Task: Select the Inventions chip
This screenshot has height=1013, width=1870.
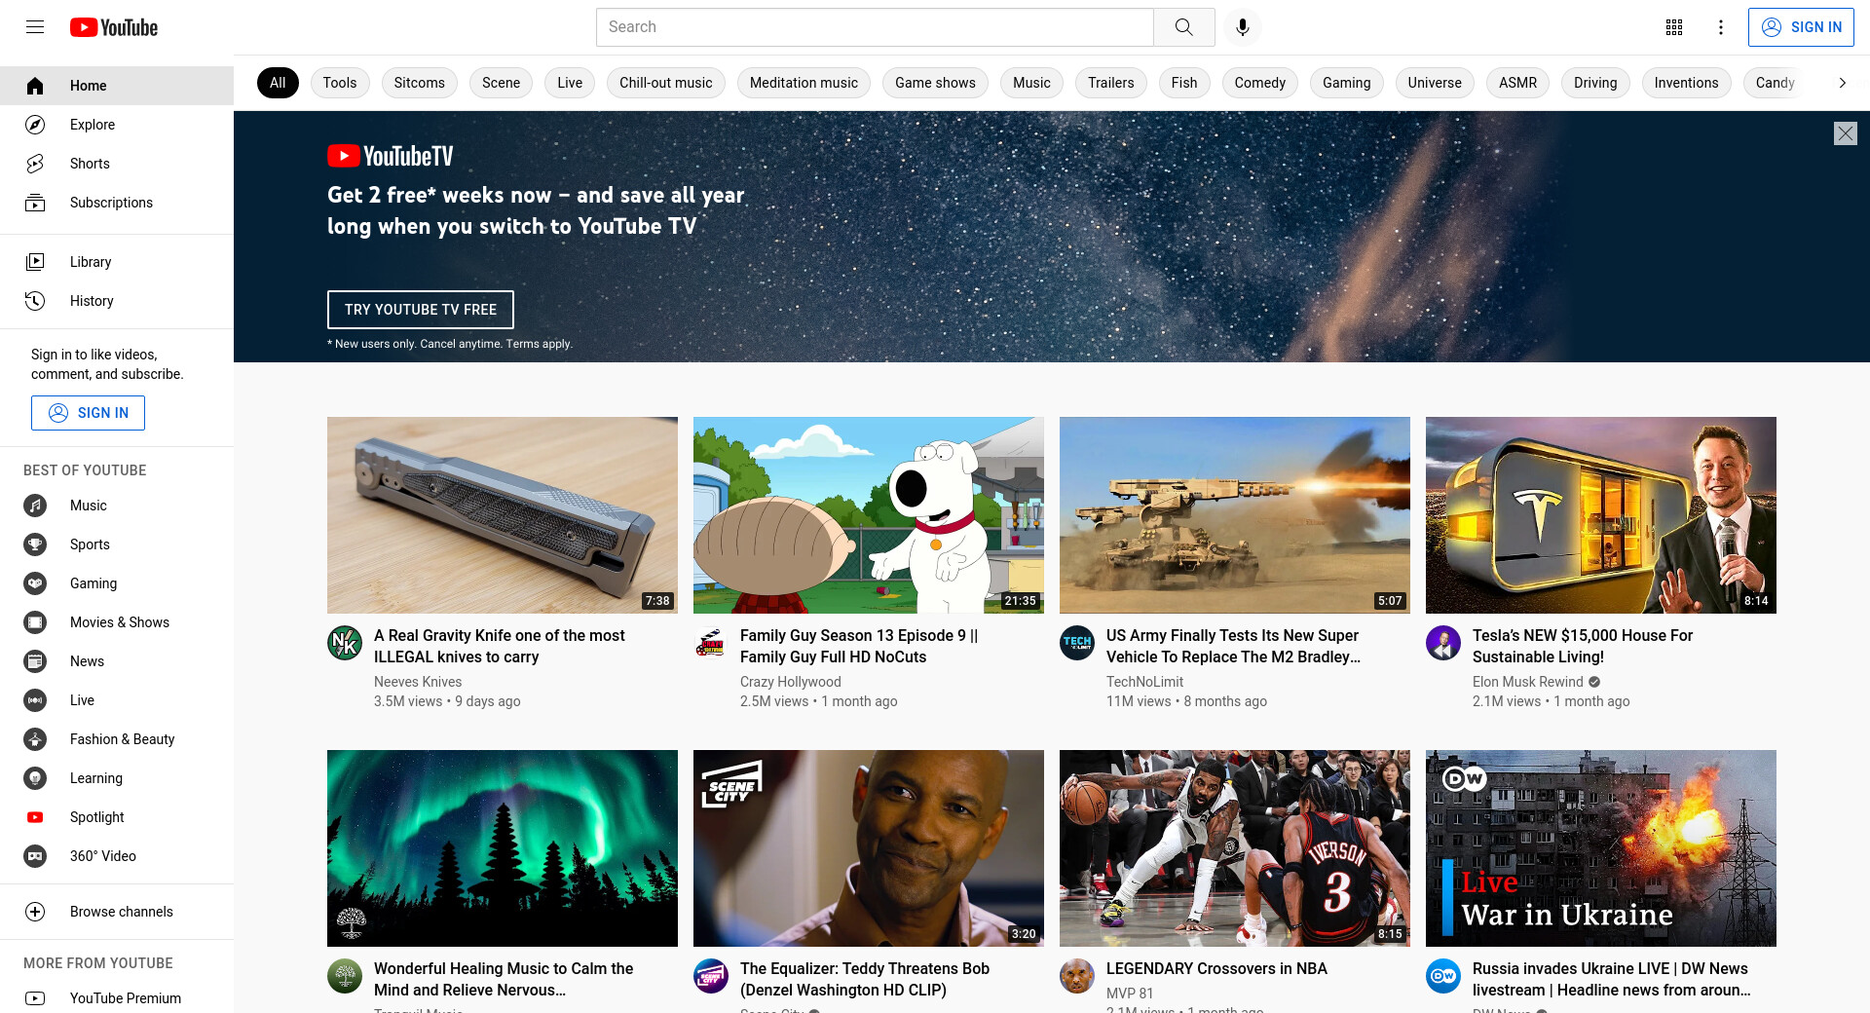Action: pos(1686,83)
